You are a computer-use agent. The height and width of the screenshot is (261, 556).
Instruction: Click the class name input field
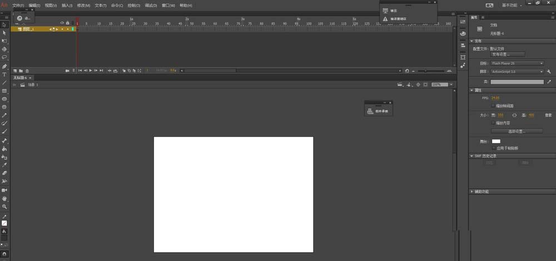517,81
